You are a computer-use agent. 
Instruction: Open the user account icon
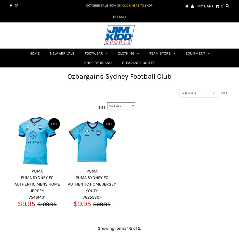(x=192, y=6)
